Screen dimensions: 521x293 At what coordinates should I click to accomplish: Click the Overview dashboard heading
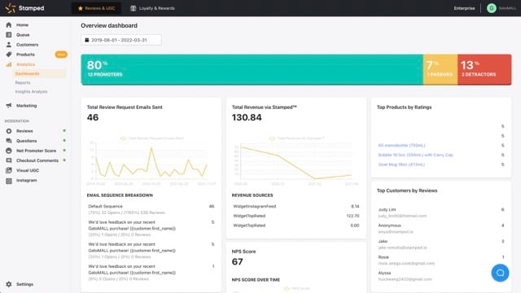109,25
